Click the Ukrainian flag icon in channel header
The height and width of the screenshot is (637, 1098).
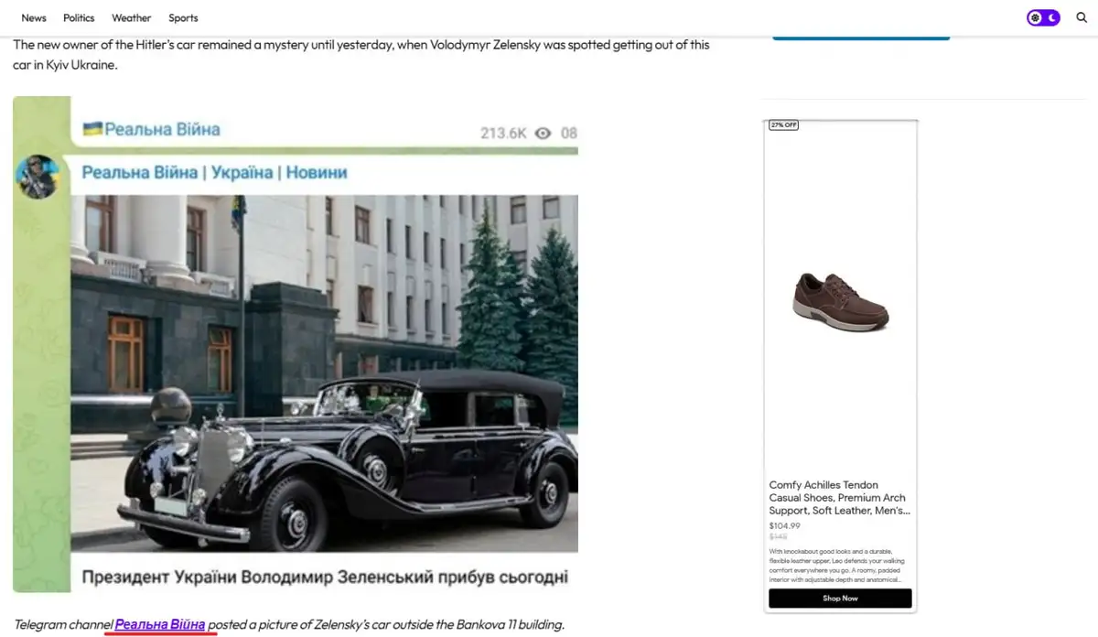pos(91,129)
